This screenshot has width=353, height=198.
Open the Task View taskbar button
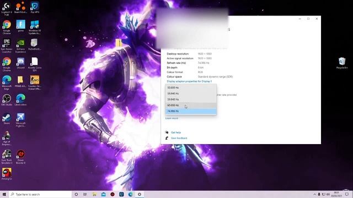coord(85,194)
